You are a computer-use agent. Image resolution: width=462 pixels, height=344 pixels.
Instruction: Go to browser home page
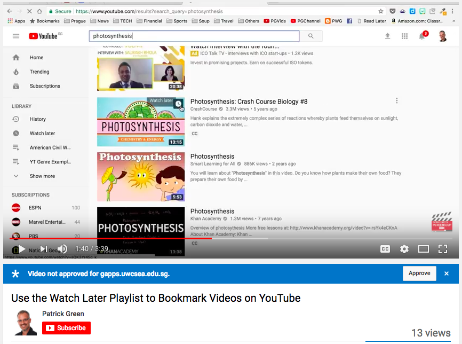point(39,11)
